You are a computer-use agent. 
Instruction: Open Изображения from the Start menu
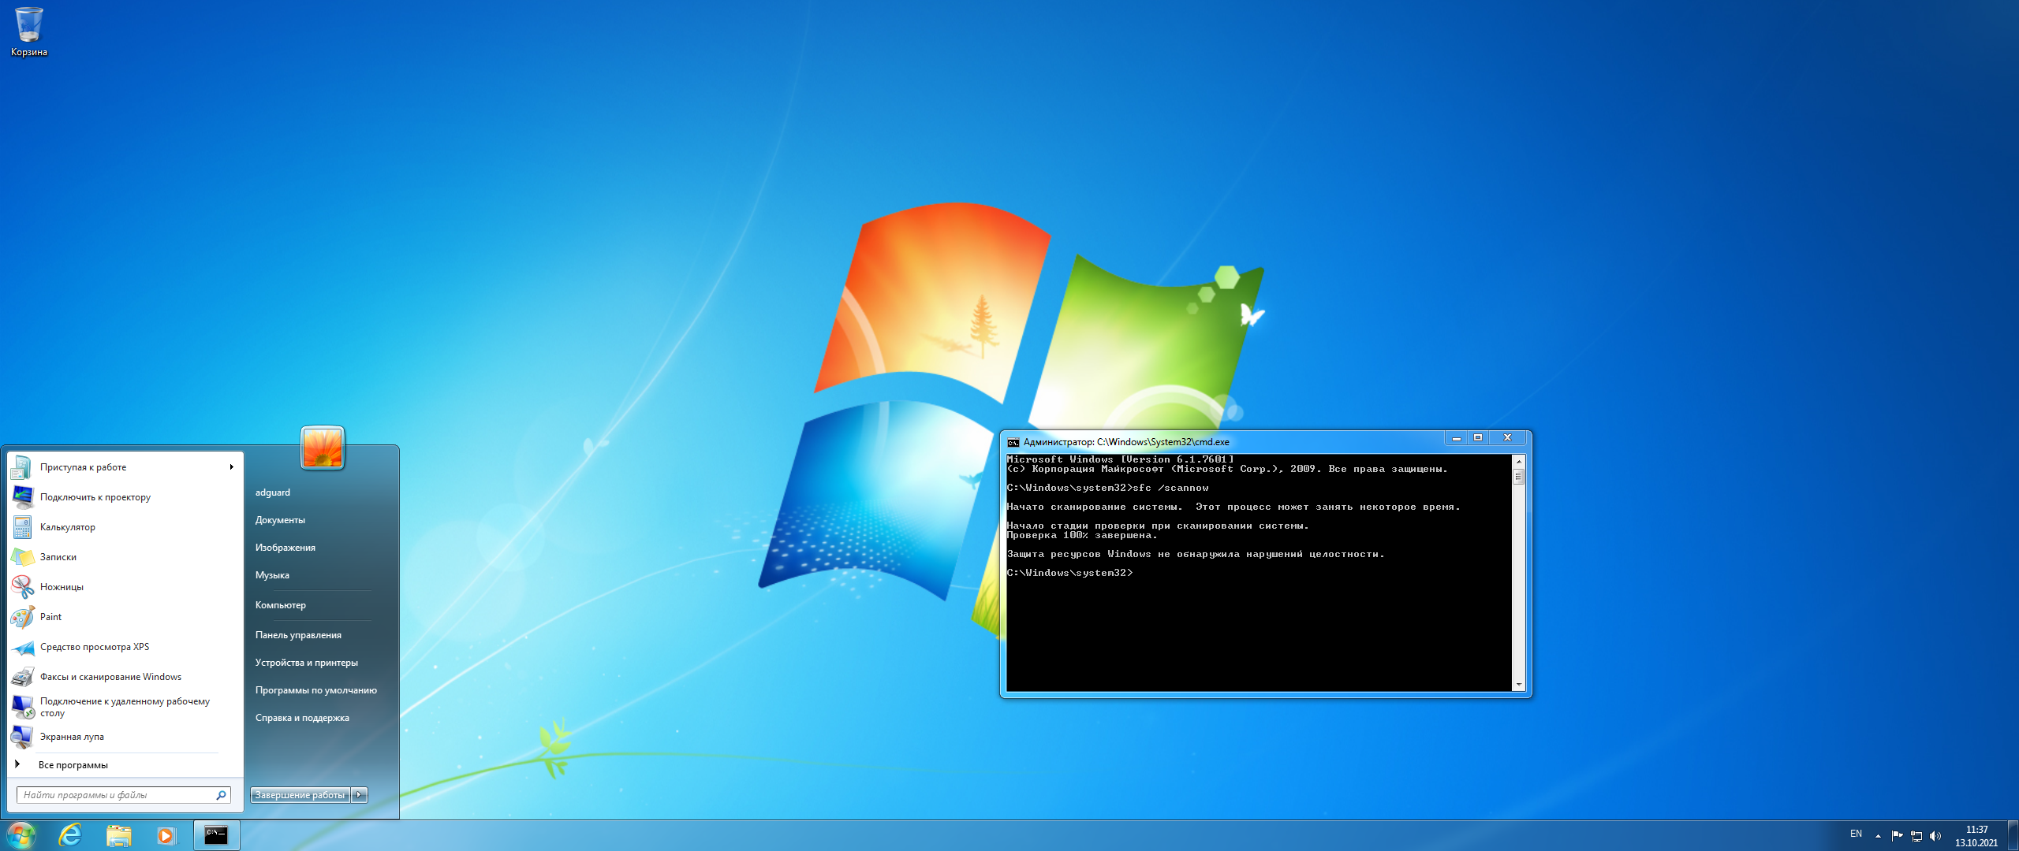[x=285, y=548]
